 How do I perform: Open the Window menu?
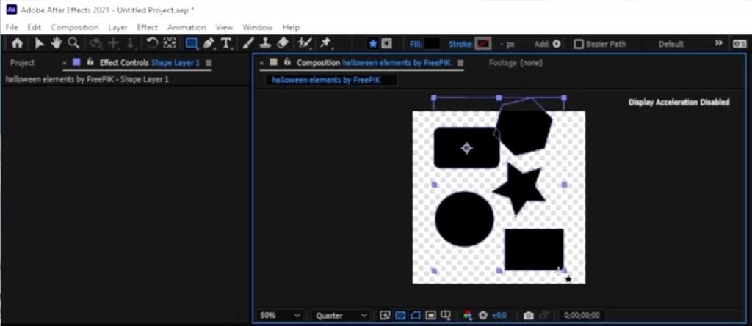[258, 27]
